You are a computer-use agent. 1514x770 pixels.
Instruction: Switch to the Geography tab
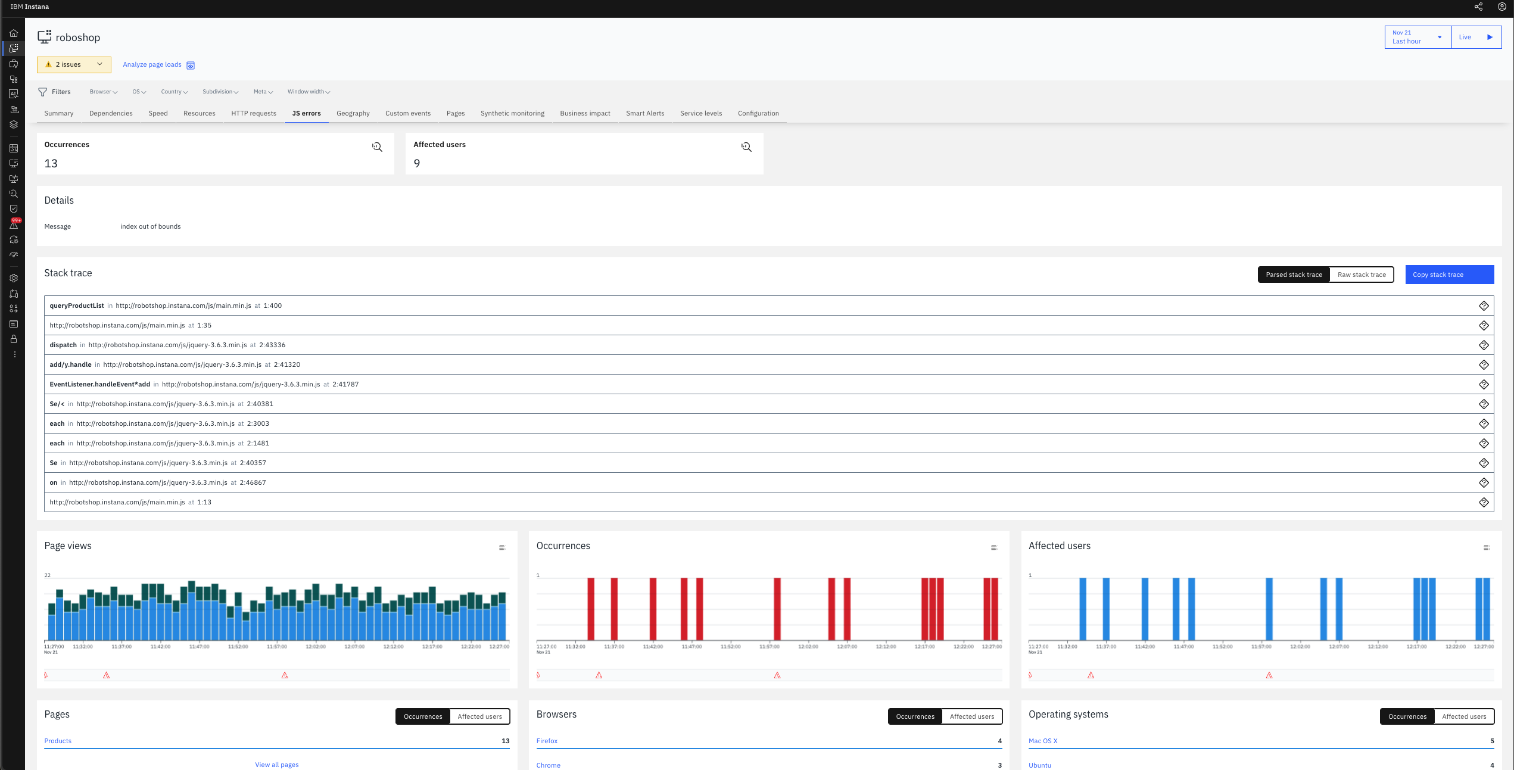pyautogui.click(x=353, y=113)
